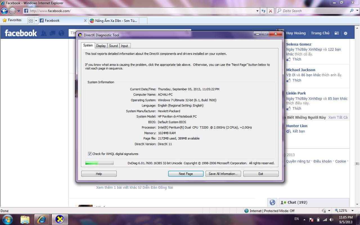Click the Next Page button
Image resolution: width=360 pixels, height=225 pixels.
(186, 174)
